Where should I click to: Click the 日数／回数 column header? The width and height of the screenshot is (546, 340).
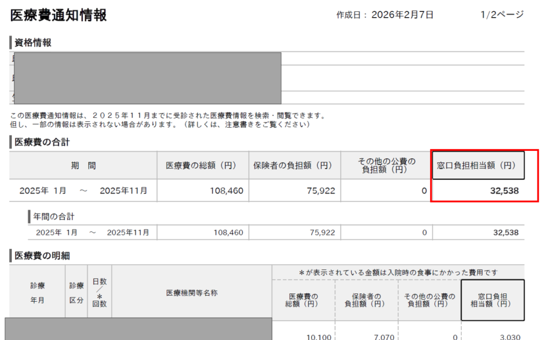[100, 293]
